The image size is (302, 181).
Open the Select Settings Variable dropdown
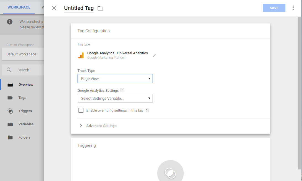(x=115, y=98)
